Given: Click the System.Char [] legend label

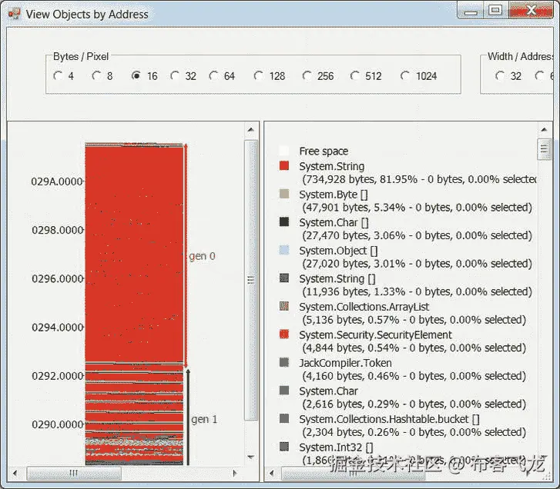Looking at the screenshot, I should click(x=334, y=223).
